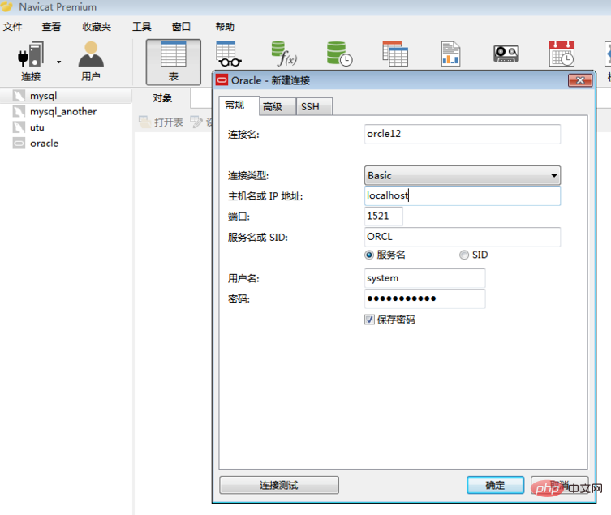The width and height of the screenshot is (611, 515).
Task: Click the Connection (连接) plug icon
Action: [31, 54]
